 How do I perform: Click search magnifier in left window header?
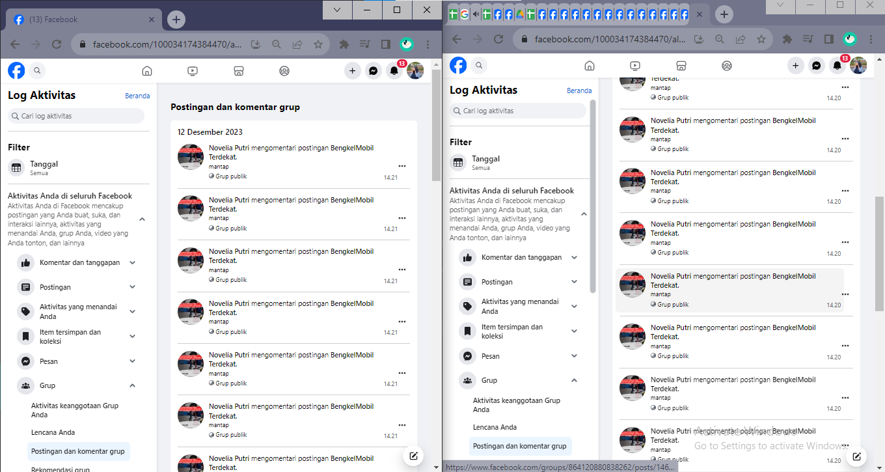(37, 70)
